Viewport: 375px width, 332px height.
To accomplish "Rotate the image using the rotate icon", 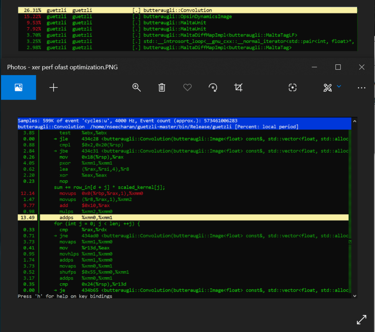I will tap(213, 87).
